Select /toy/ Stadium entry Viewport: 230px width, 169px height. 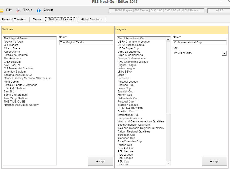point(30,65)
